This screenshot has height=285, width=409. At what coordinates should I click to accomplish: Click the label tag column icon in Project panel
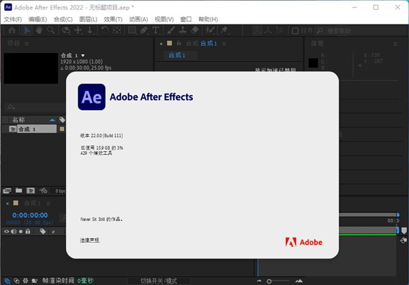[x=62, y=120]
